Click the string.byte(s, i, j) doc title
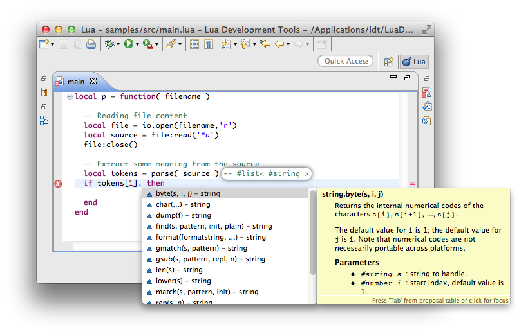The width and height of the screenshot is (519, 334). pos(352,195)
